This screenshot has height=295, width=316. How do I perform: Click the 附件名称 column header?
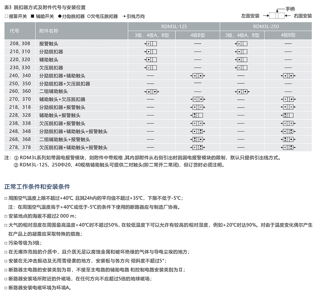pos(49,31)
